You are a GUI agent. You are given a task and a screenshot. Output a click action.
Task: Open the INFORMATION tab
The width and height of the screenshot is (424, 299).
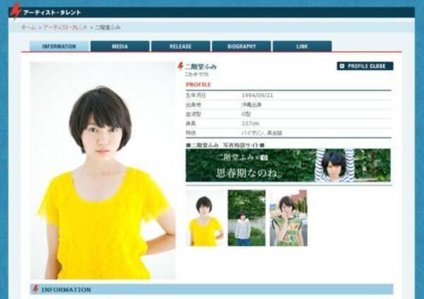59,46
